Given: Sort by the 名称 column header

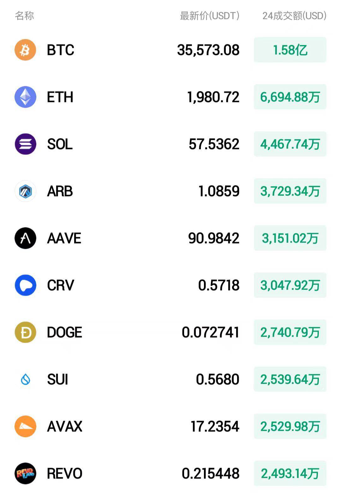Looking at the screenshot, I should tap(24, 15).
